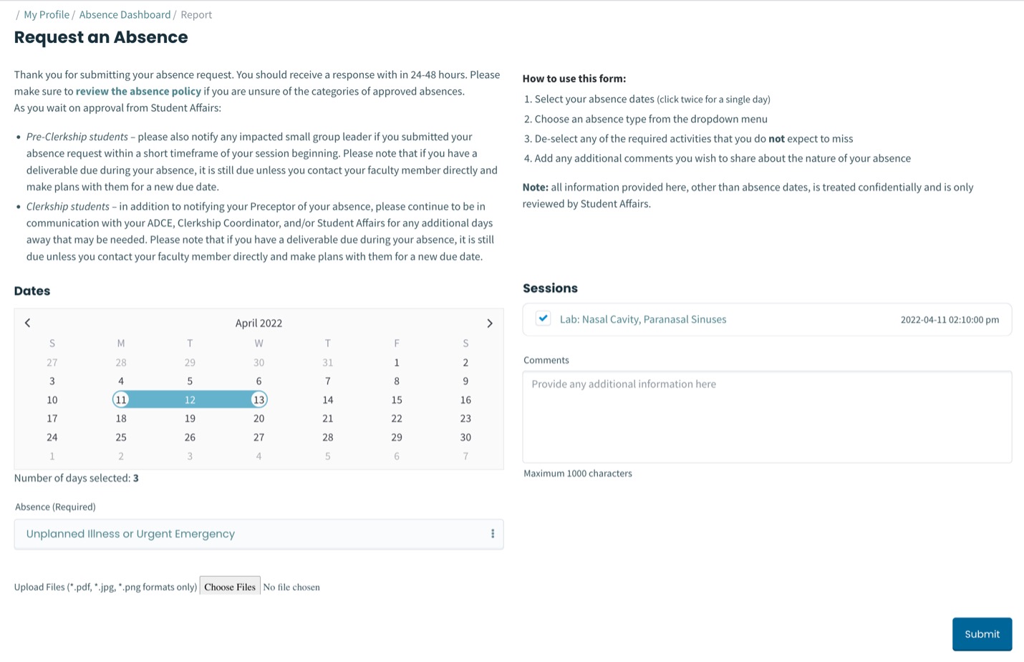Choose April 1 in the calendar

click(x=397, y=362)
